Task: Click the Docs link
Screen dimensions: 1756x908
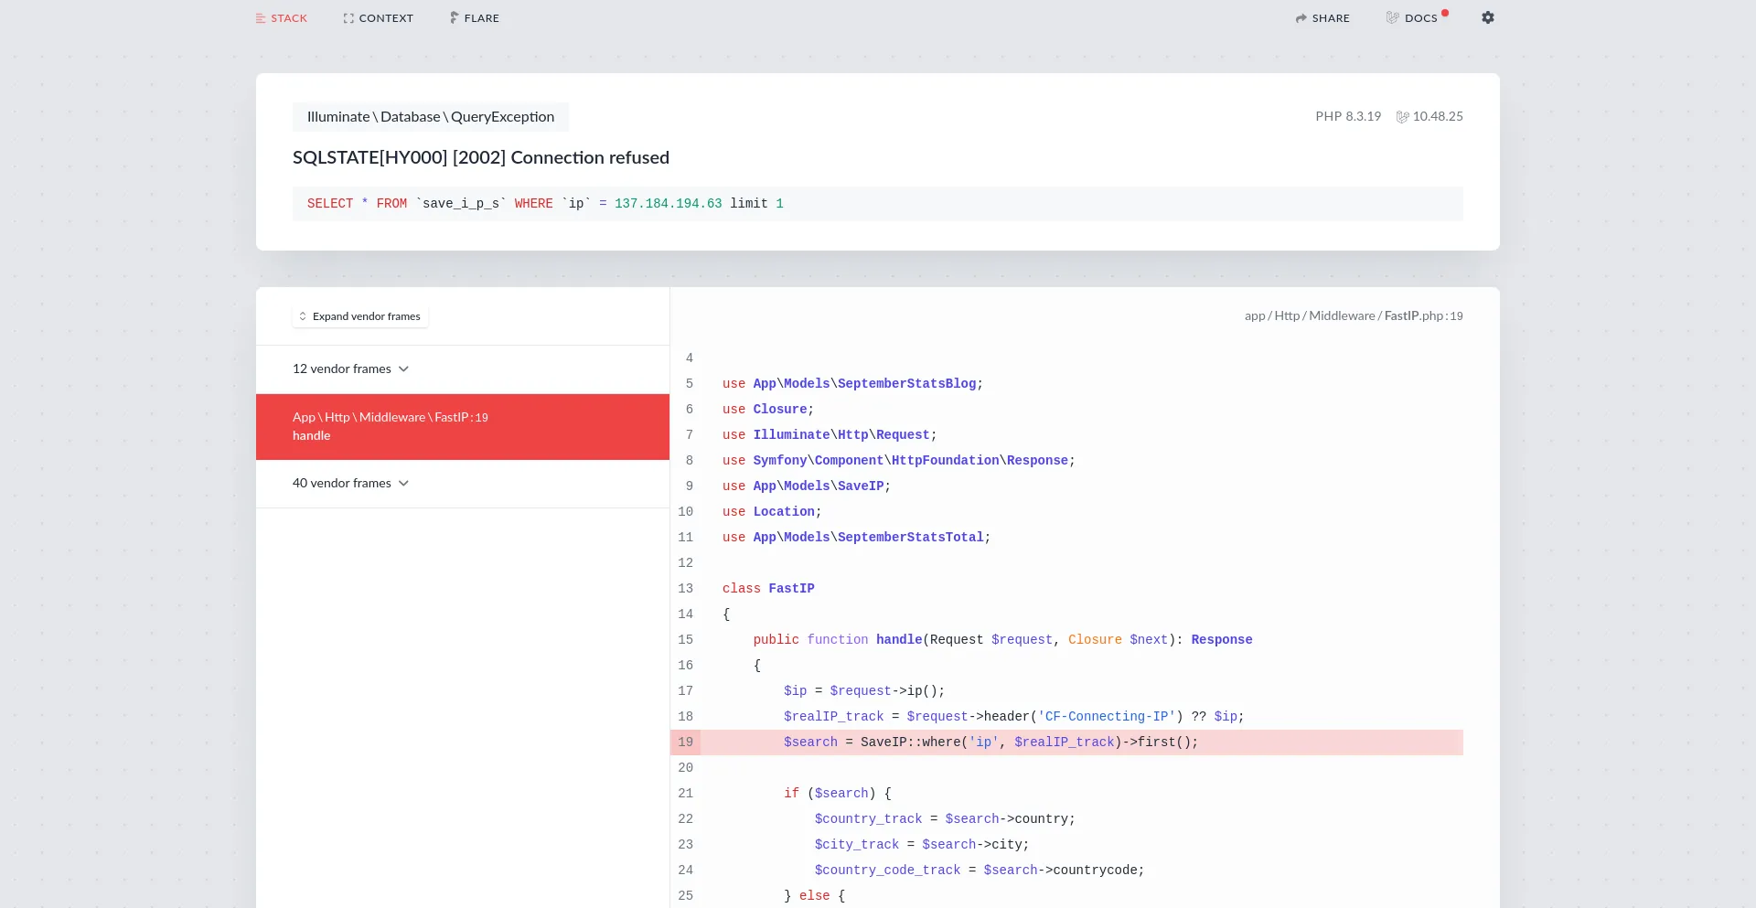Action: click(x=1420, y=18)
